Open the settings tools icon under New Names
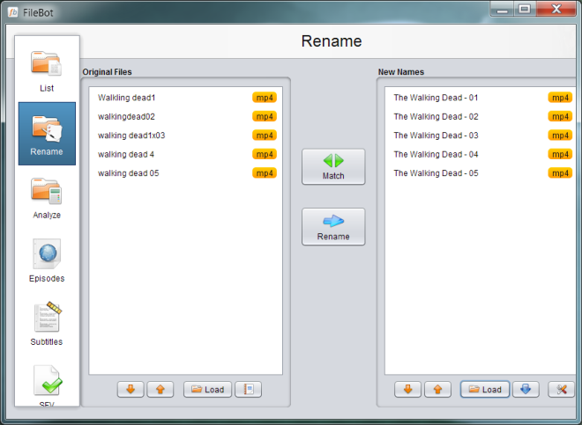Image resolution: width=582 pixels, height=425 pixels. tap(562, 389)
